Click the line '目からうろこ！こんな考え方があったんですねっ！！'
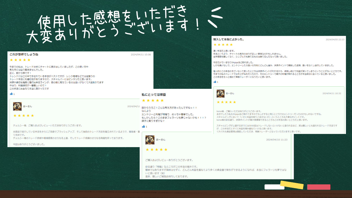 169,108
